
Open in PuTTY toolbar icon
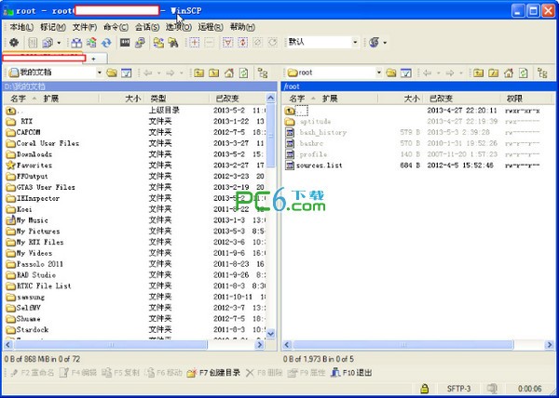click(140, 43)
